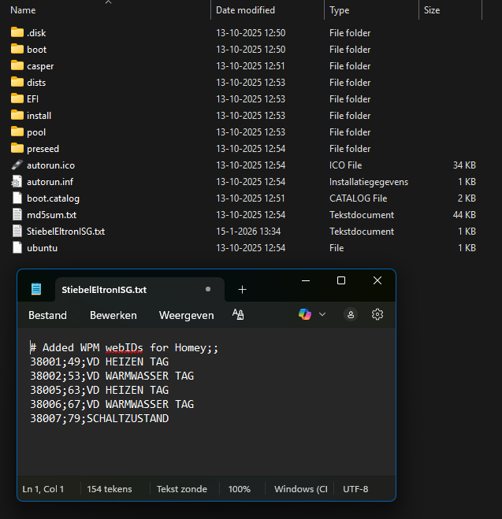Open the Bewerken menu
Screen dimensions: 502x519
coord(113,315)
